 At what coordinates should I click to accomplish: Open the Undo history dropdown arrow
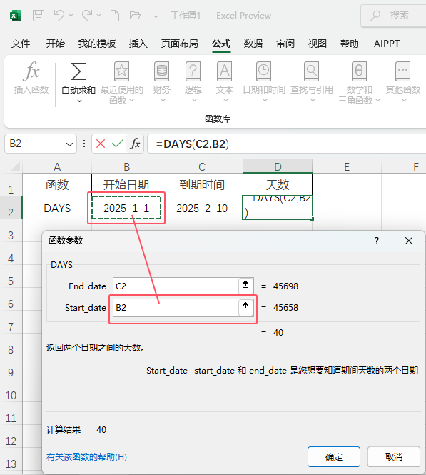coord(71,15)
